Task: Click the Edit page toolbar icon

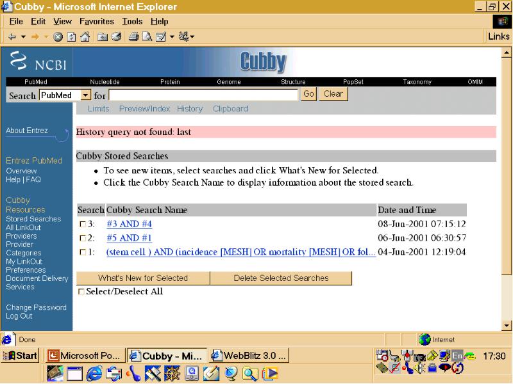Action: point(161,37)
